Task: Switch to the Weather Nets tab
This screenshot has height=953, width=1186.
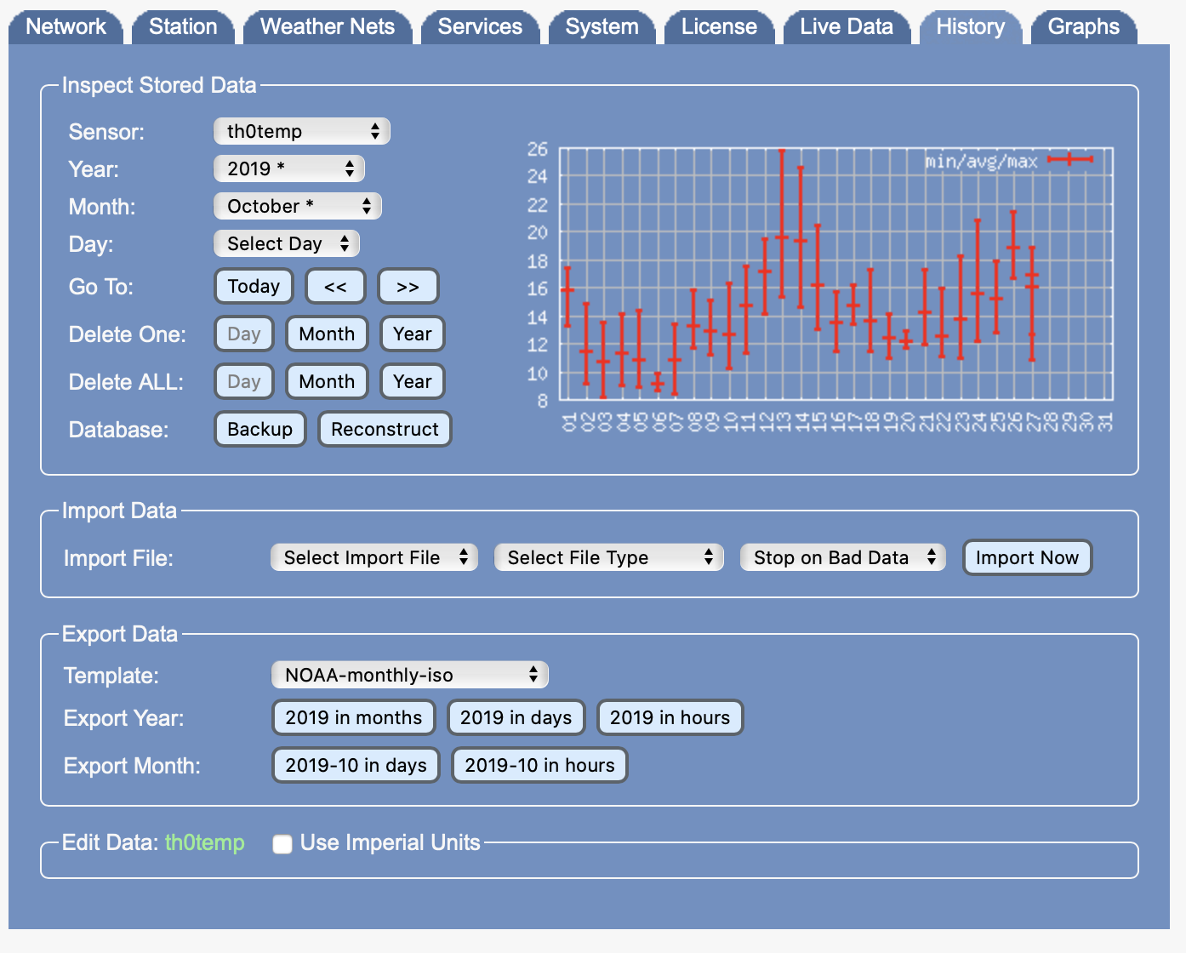Action: pyautogui.click(x=327, y=26)
